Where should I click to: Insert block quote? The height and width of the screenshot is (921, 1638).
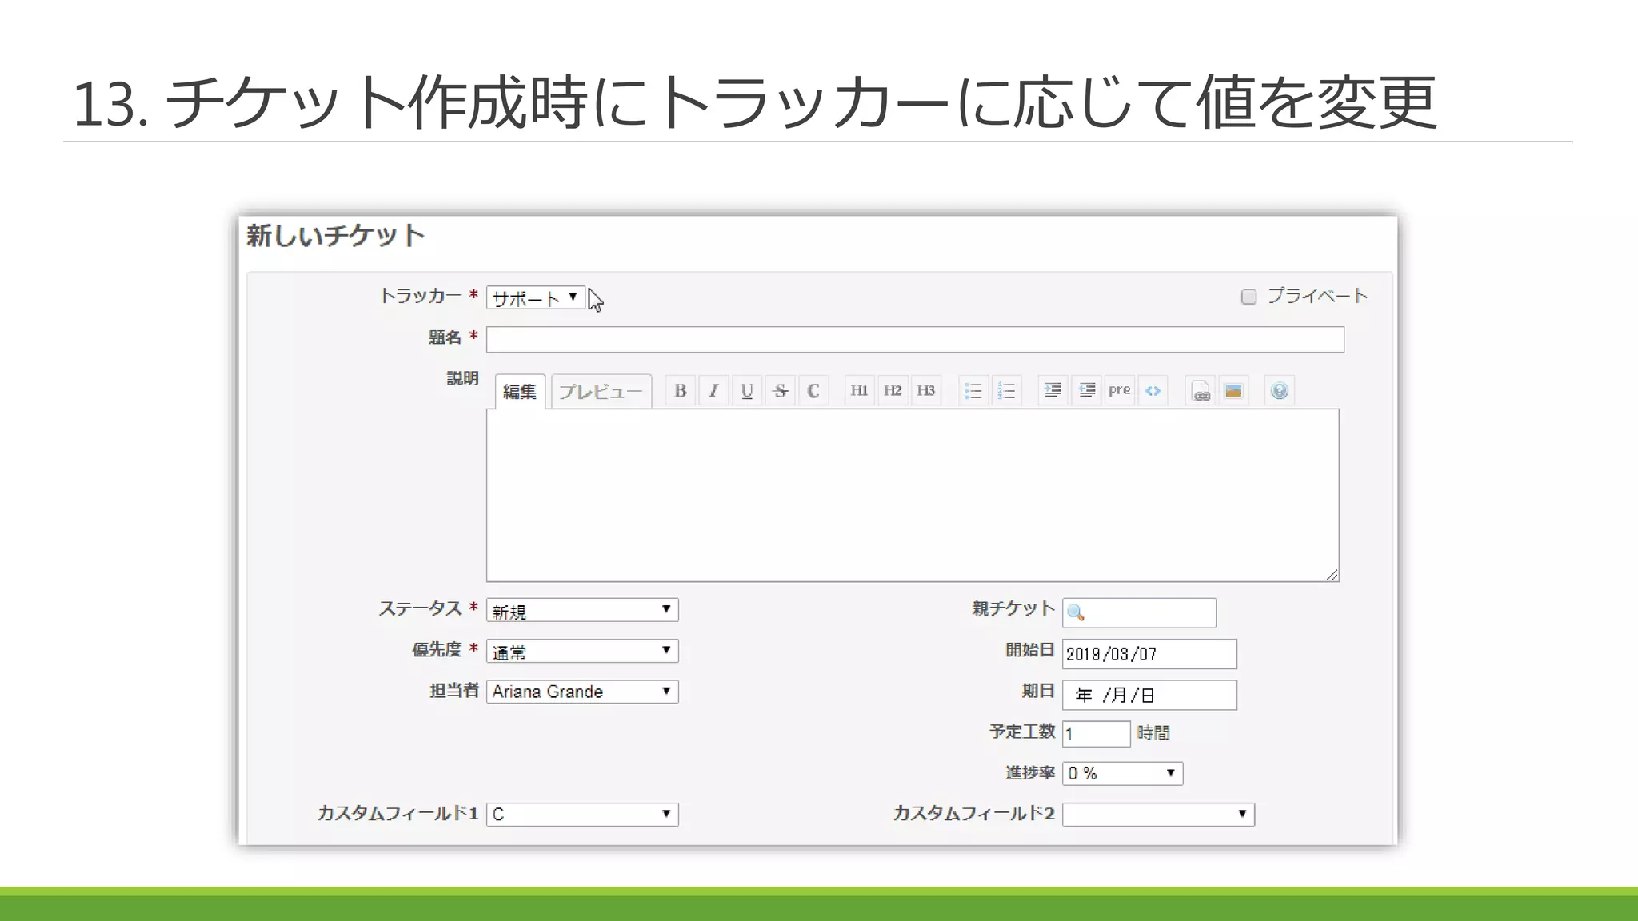1053,391
